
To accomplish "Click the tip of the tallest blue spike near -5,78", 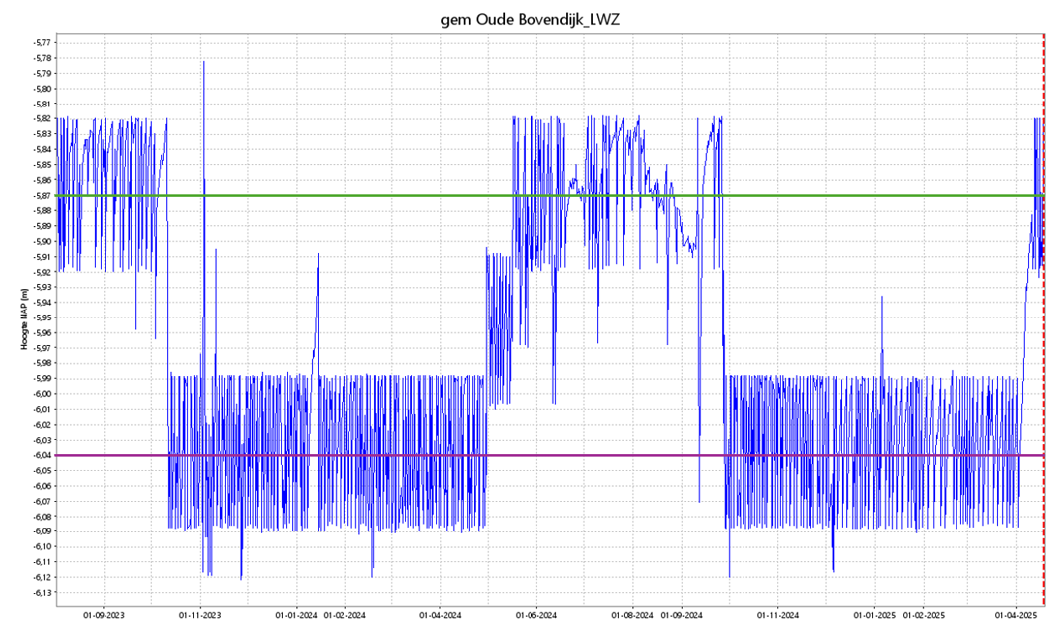I will (x=203, y=62).
